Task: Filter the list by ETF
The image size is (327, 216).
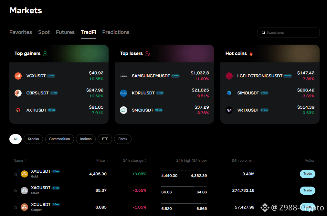Action: [105, 139]
